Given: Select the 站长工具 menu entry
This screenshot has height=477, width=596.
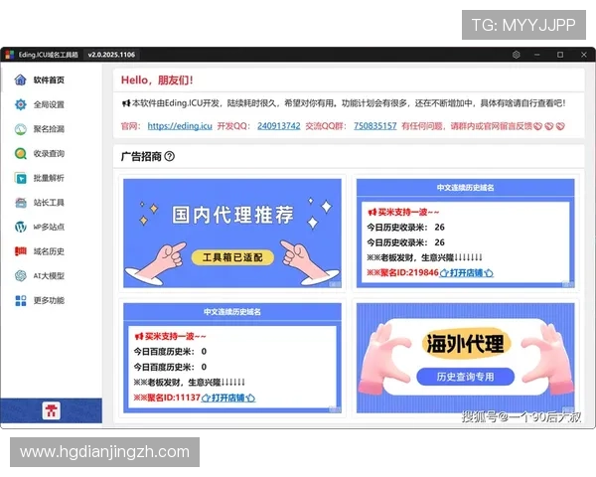Looking at the screenshot, I should (49, 203).
